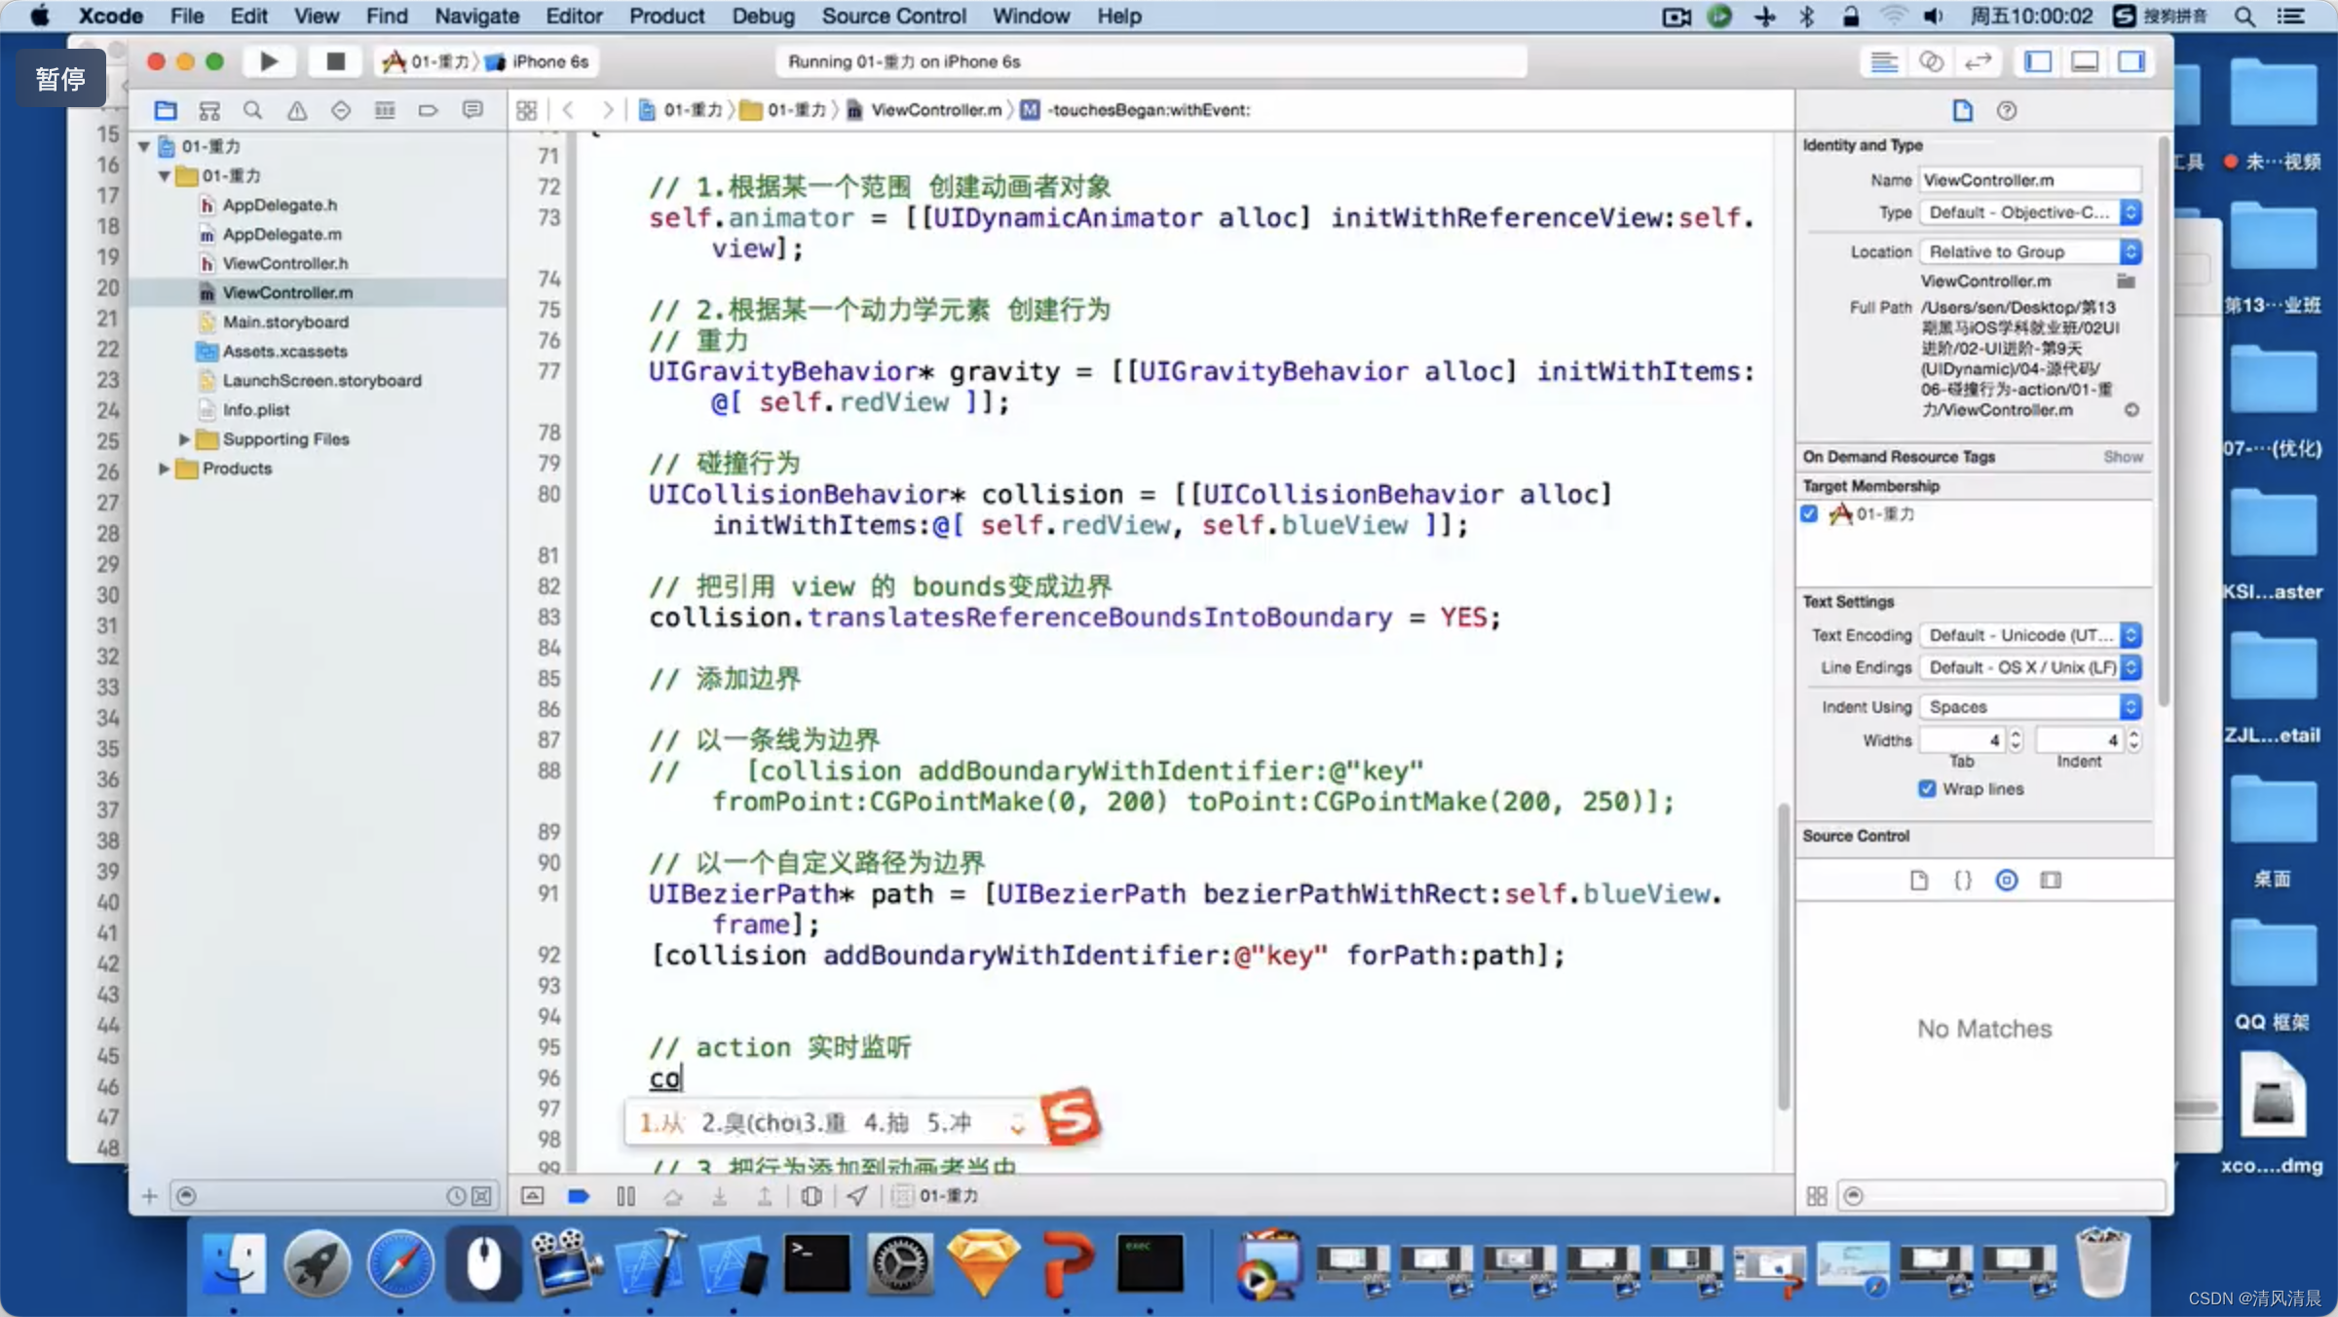Toggle the Utilities panel visibility
2338x1317 pixels.
(2131, 61)
